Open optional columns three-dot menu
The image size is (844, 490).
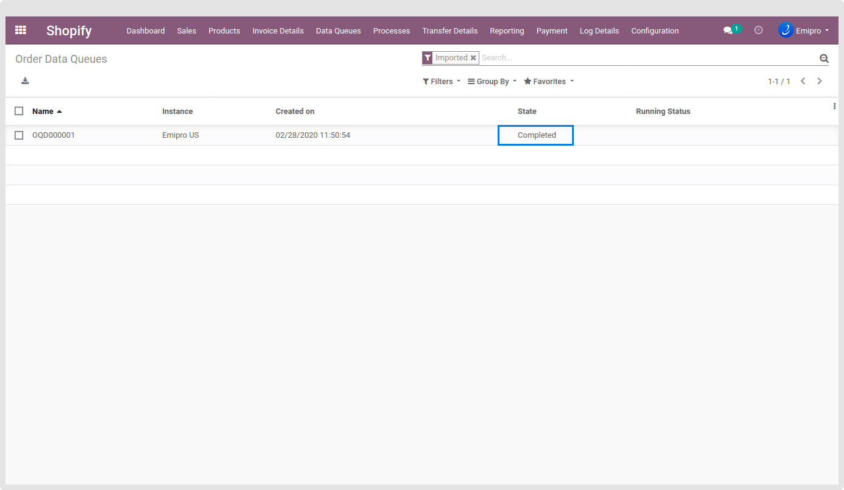tap(834, 106)
